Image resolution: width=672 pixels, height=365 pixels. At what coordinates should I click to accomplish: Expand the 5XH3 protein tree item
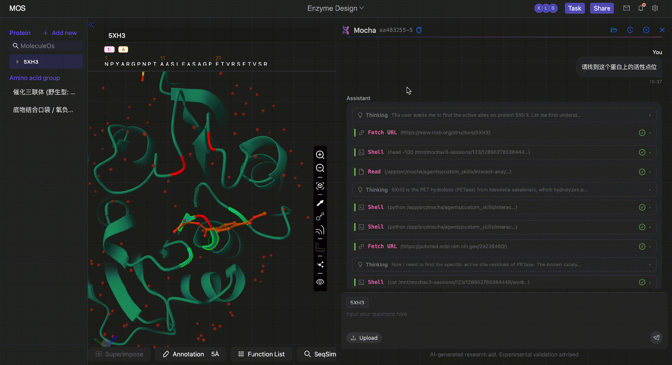tap(17, 62)
